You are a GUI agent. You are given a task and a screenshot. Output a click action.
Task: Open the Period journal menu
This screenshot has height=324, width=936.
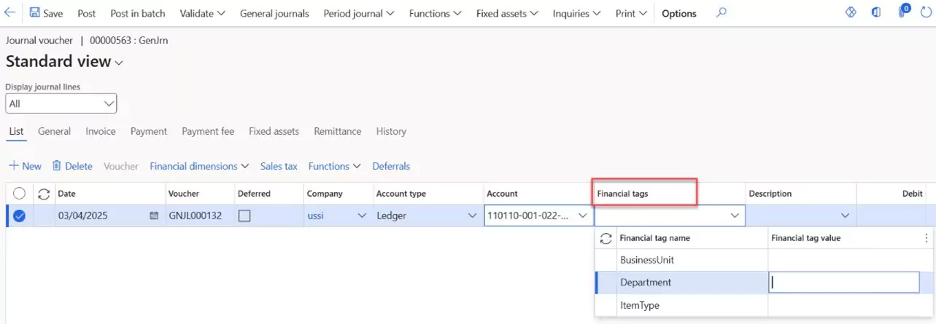pyautogui.click(x=359, y=13)
